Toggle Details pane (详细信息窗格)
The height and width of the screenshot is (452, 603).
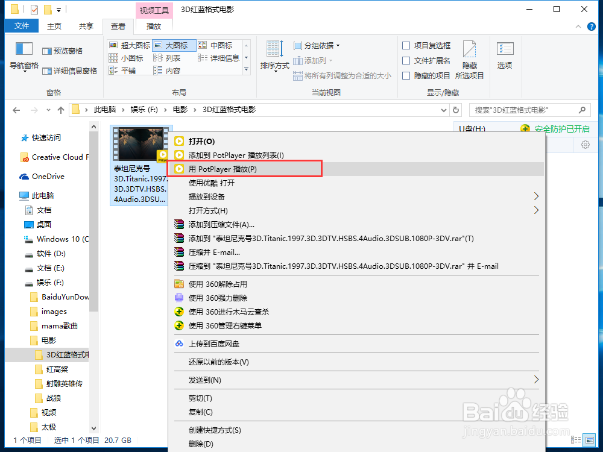point(69,71)
